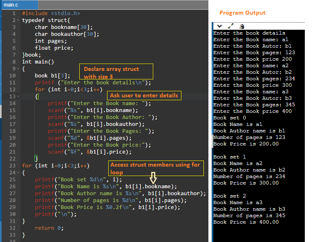Viewport: 313px width, 242px height.
Task: Click output line 'Enter the Book pages: 345'
Action: tap(254, 105)
